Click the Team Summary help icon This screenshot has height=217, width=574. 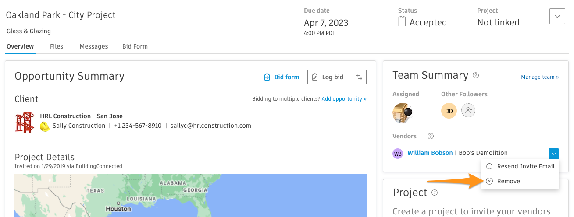click(476, 75)
